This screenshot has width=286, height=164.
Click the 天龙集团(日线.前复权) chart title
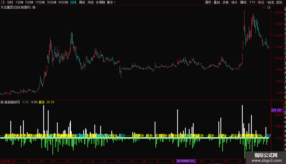(x=16, y=8)
